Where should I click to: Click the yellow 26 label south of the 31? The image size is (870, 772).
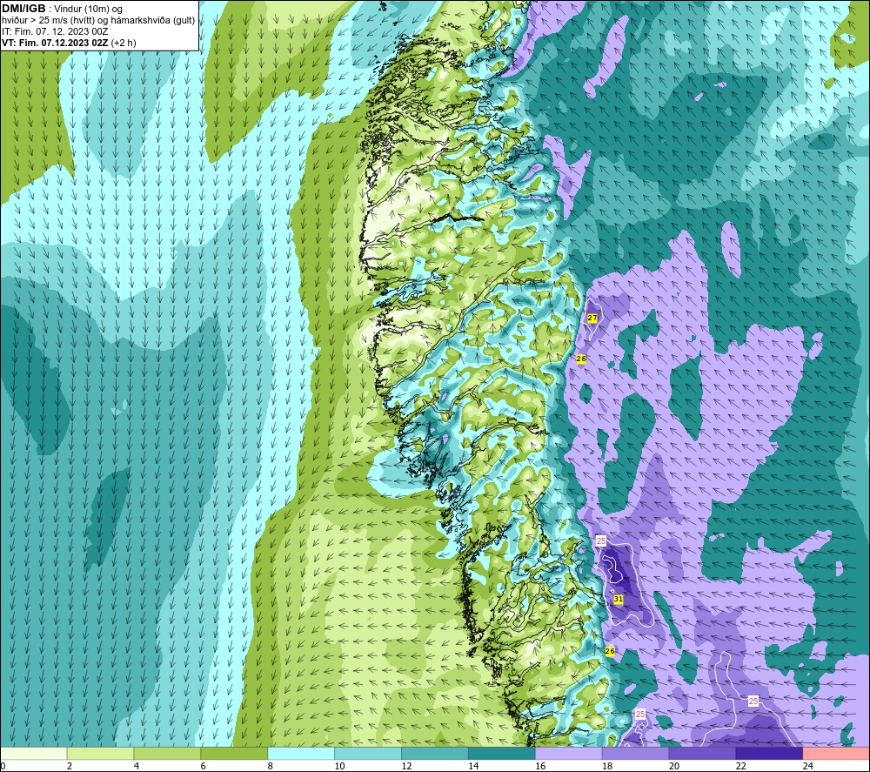(x=610, y=651)
